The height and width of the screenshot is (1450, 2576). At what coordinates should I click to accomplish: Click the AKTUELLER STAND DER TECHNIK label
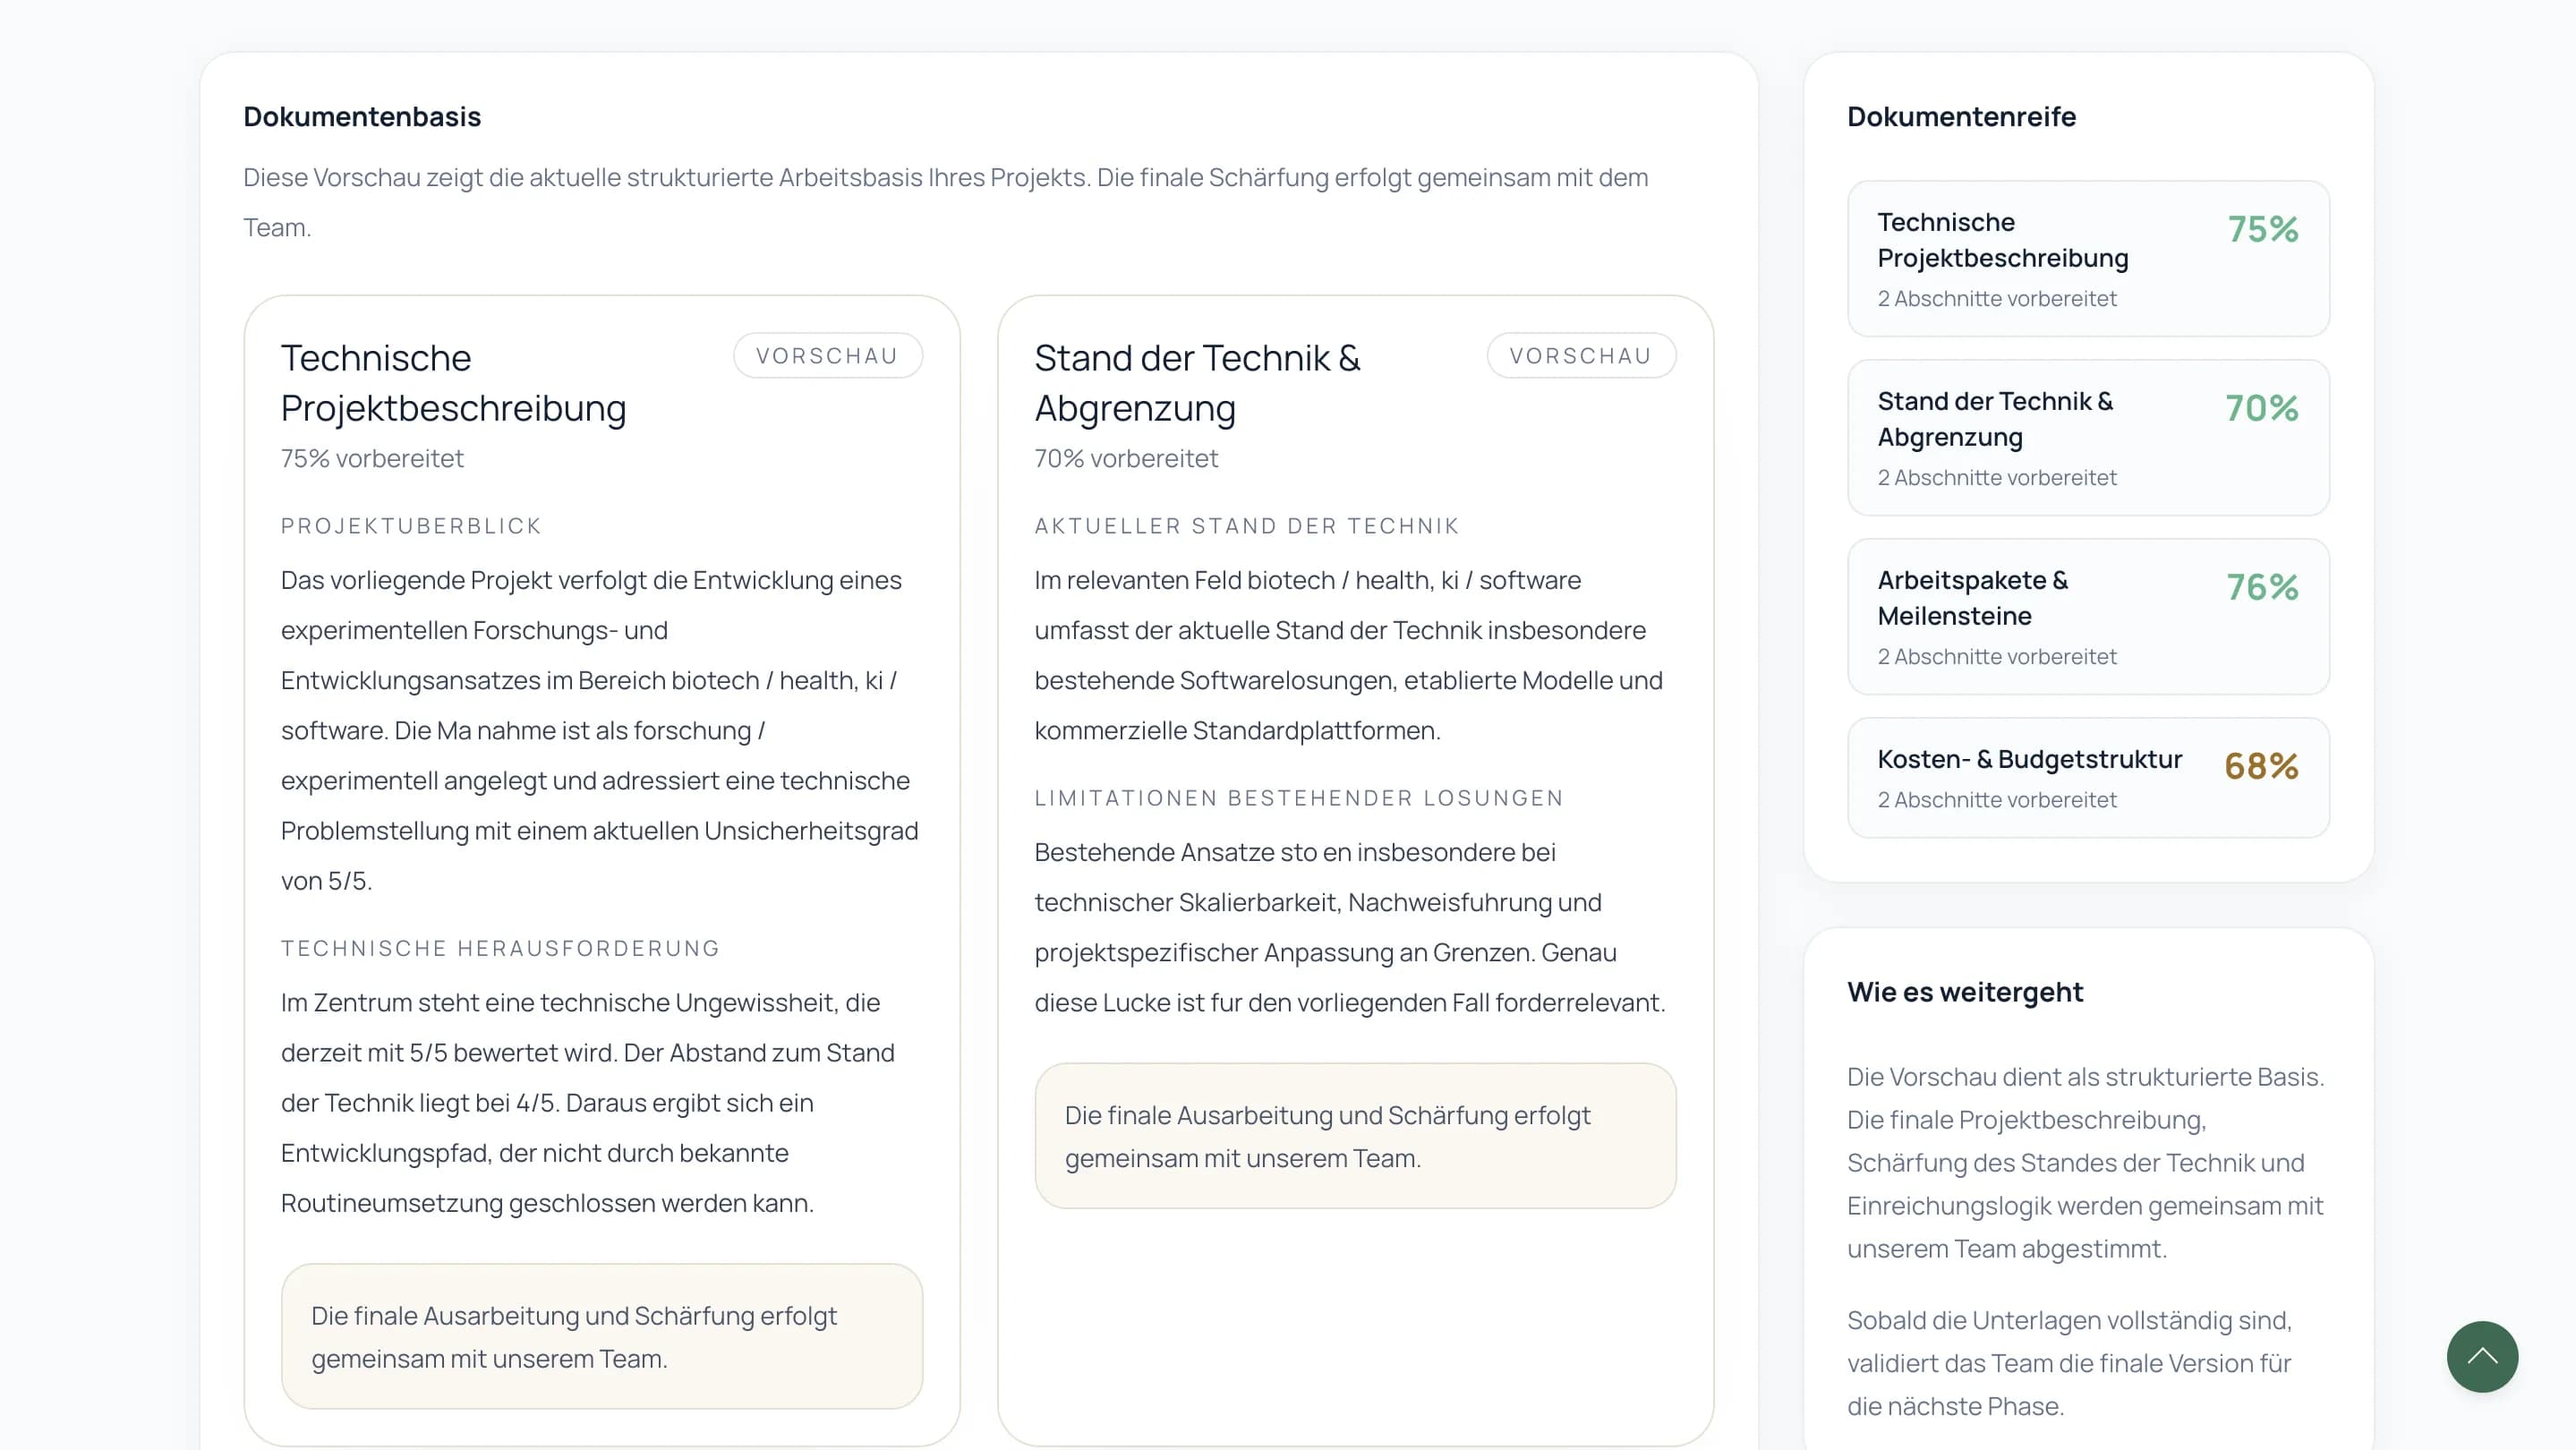(1246, 526)
